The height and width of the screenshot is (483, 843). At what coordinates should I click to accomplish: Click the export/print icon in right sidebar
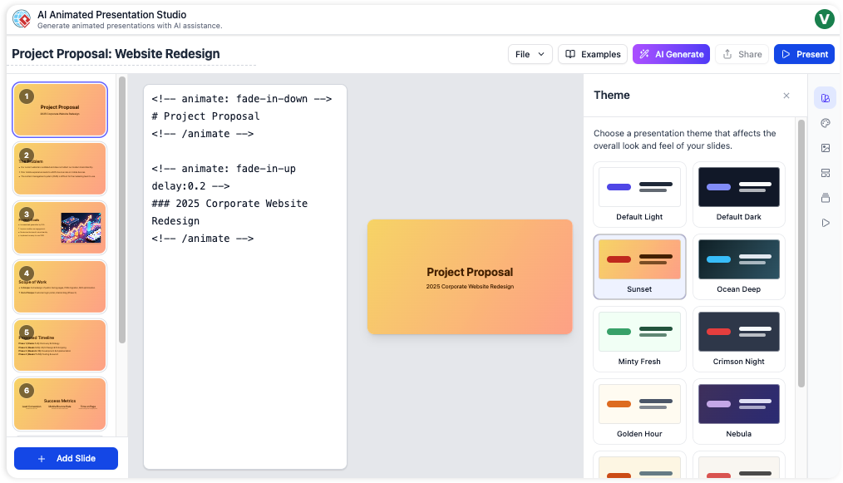[x=825, y=198]
